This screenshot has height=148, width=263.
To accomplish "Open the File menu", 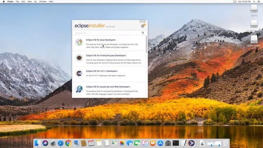I will [x=17, y=2].
